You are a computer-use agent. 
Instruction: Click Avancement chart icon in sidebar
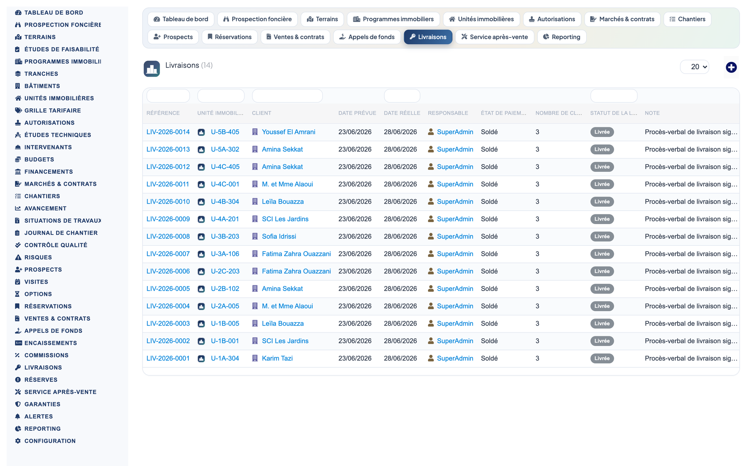(x=18, y=208)
